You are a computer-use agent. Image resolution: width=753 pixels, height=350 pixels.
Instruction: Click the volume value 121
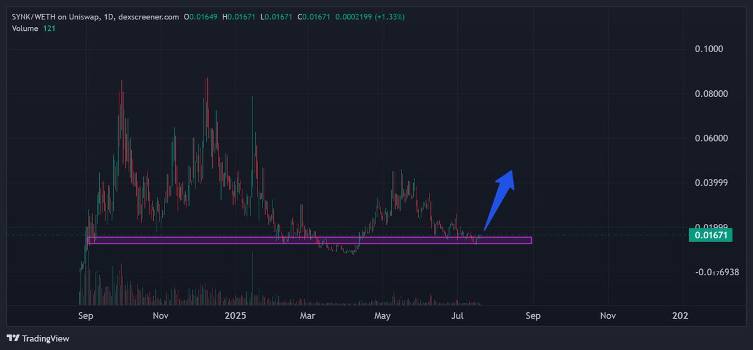coord(49,28)
